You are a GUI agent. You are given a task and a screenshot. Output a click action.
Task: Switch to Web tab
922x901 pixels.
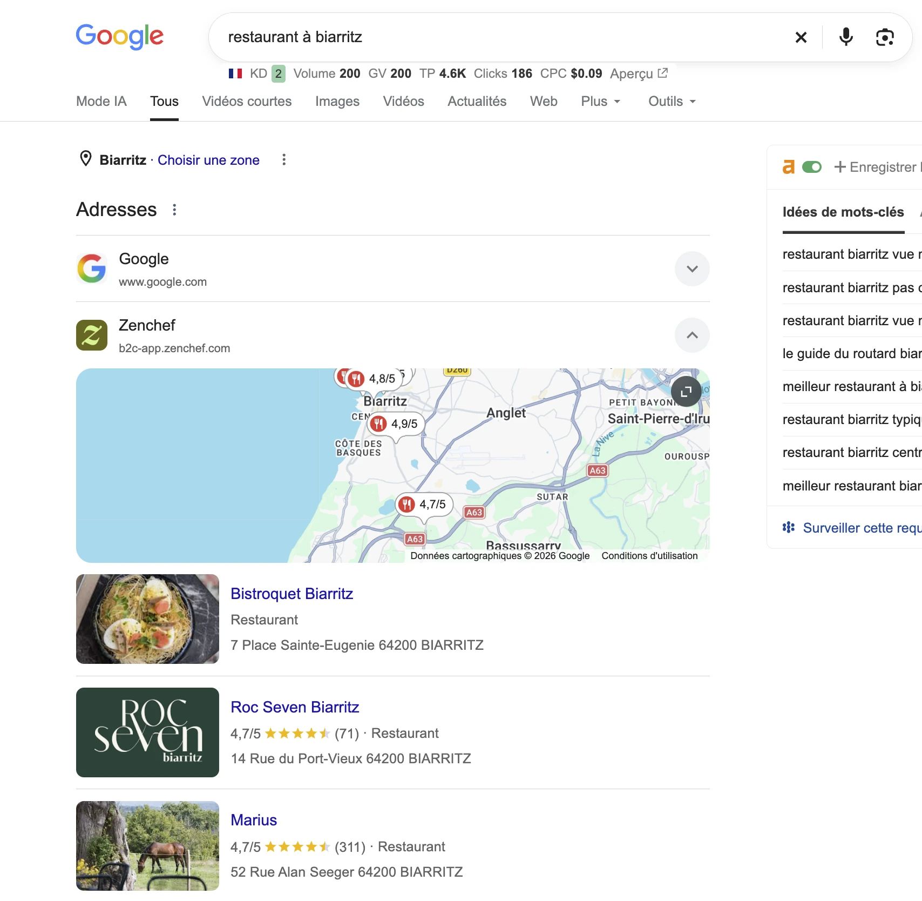[x=544, y=102]
